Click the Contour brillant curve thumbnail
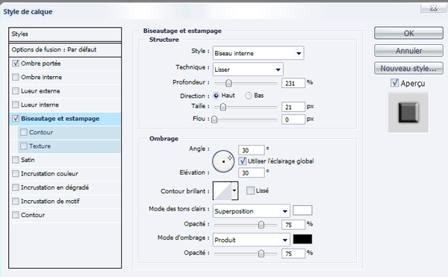Screen dimensions: 448x277 point(223,190)
